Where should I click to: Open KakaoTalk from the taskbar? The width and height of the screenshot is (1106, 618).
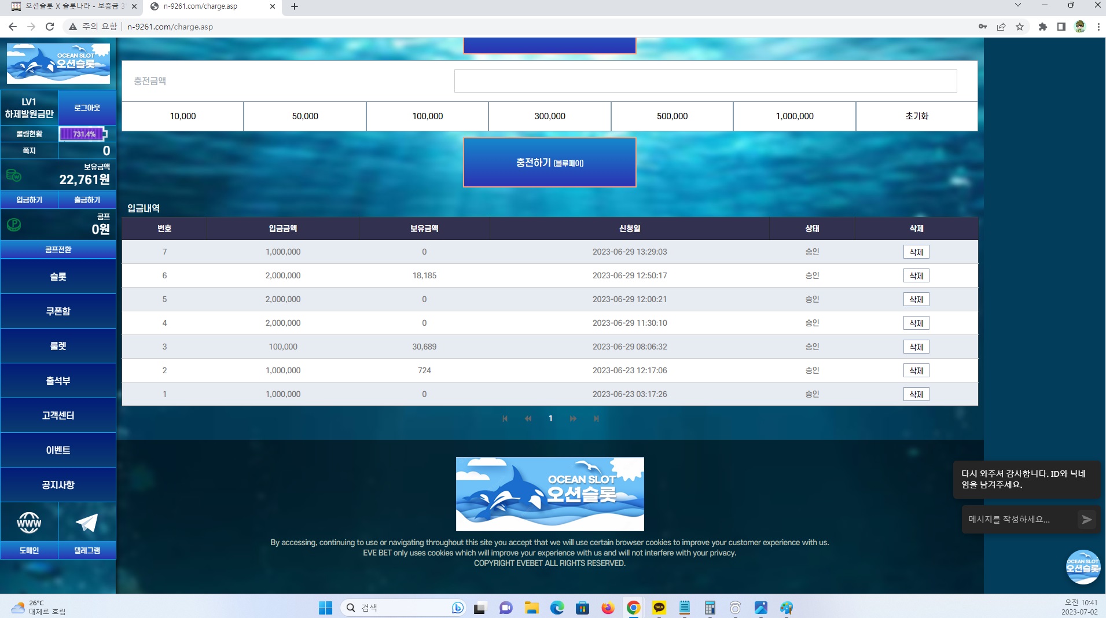coord(659,608)
